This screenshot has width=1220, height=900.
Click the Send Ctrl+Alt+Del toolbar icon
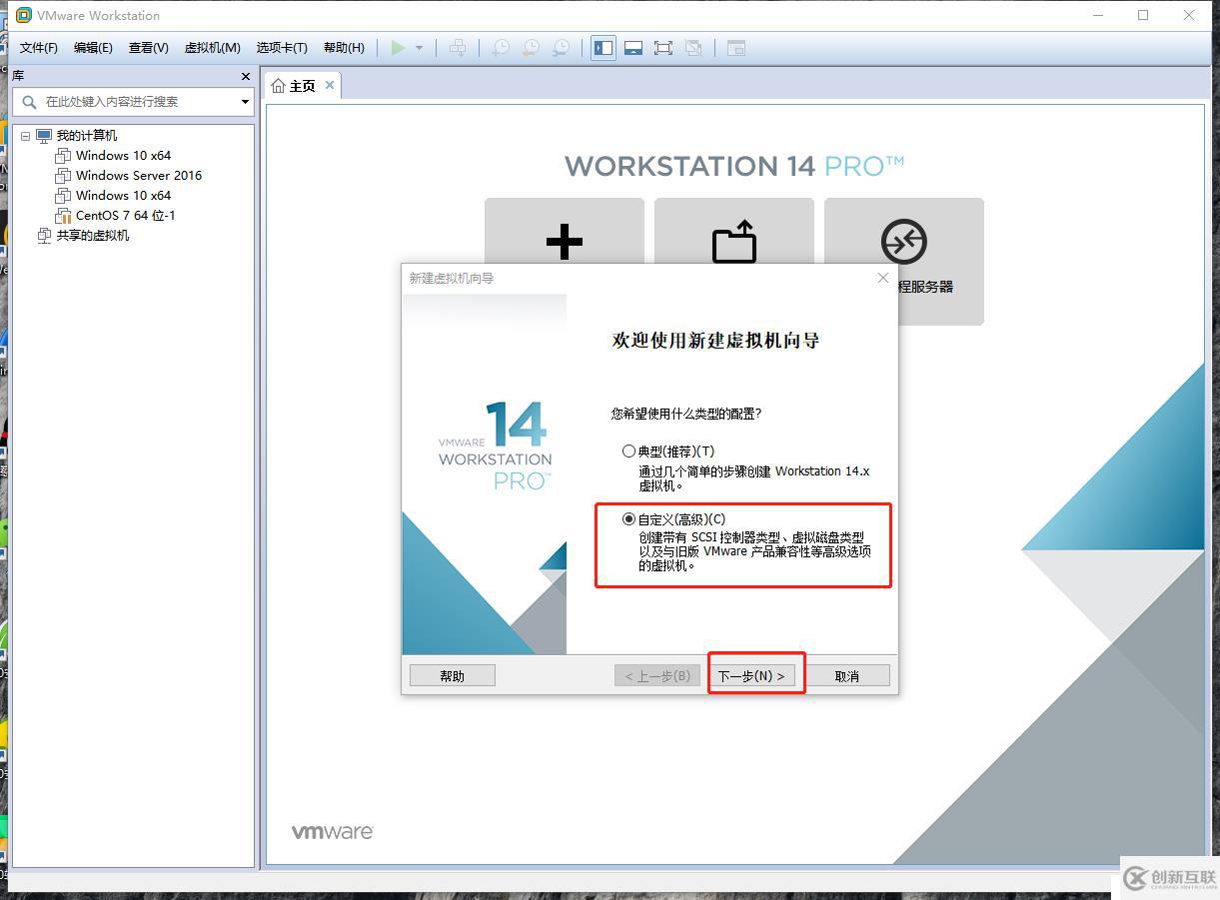coord(458,48)
